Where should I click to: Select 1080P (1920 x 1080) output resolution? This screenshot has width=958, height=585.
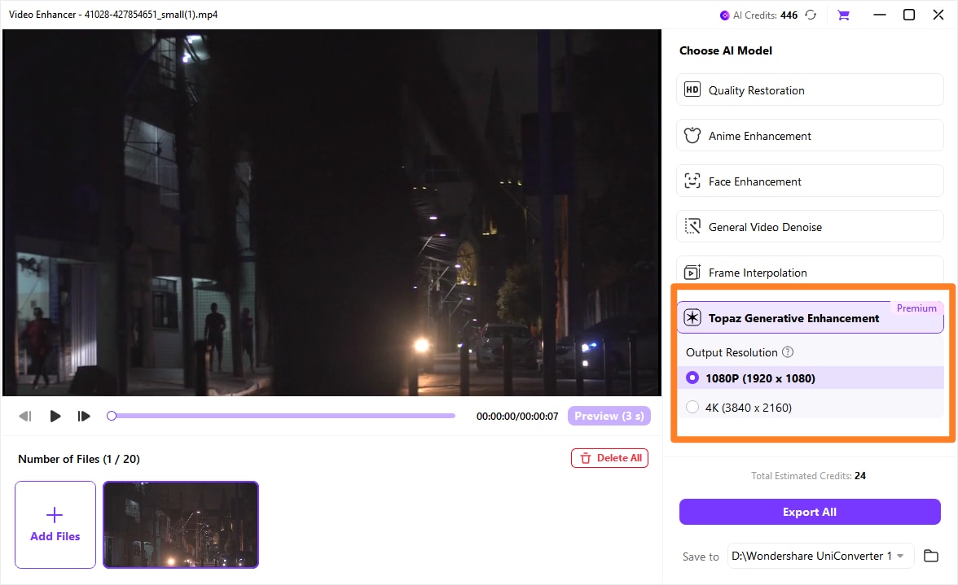810,378
